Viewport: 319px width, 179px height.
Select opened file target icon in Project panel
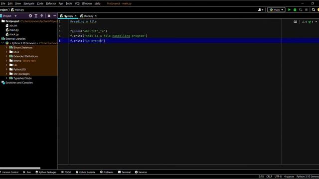coord(30,16)
